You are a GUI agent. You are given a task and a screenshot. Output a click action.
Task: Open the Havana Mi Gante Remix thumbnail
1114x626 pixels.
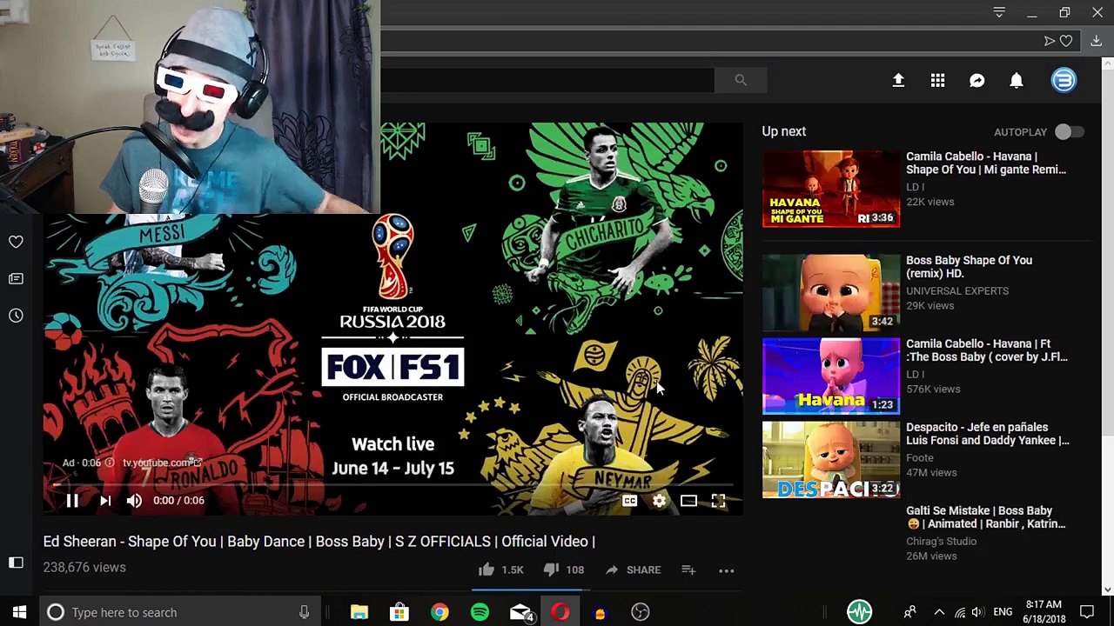pos(831,189)
